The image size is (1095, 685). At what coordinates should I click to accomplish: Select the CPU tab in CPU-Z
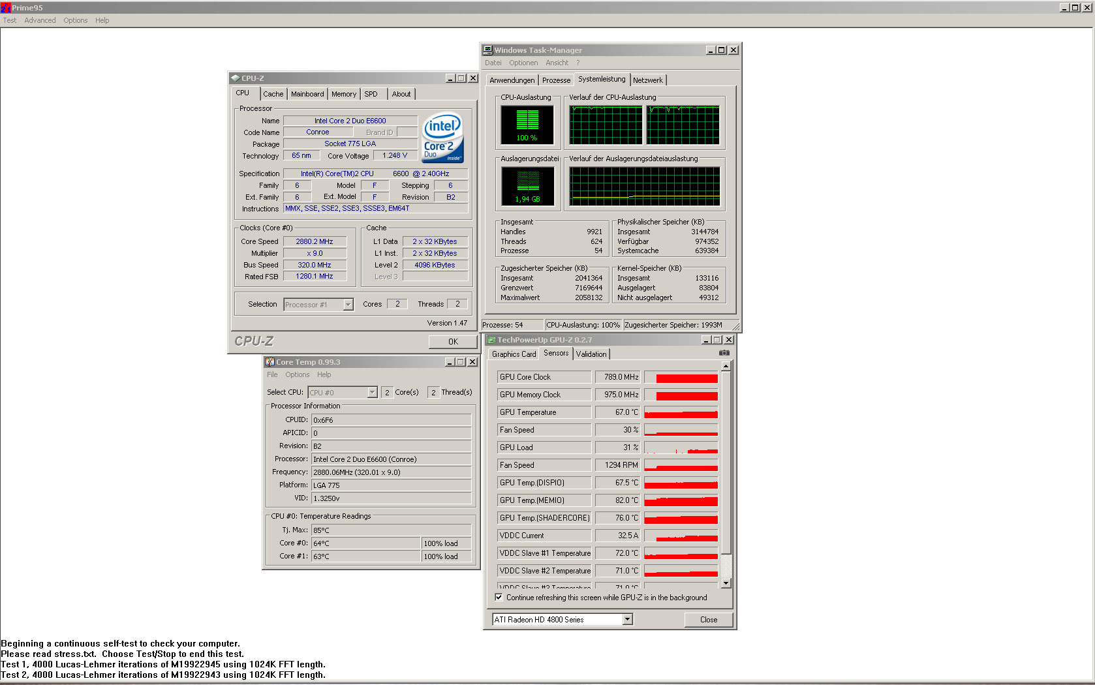pyautogui.click(x=243, y=93)
